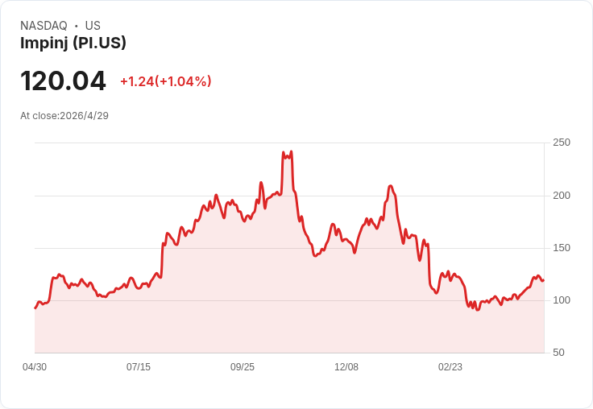Click the +1.24(+1.04%) price change
Image resolution: width=593 pixels, height=409 pixels.
click(x=166, y=81)
